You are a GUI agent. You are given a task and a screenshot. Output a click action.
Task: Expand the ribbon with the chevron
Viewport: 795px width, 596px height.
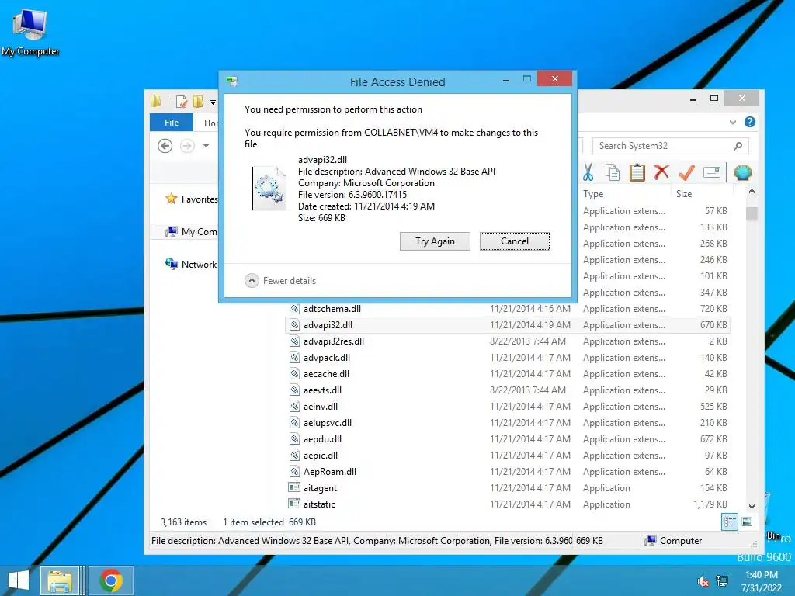pos(733,122)
